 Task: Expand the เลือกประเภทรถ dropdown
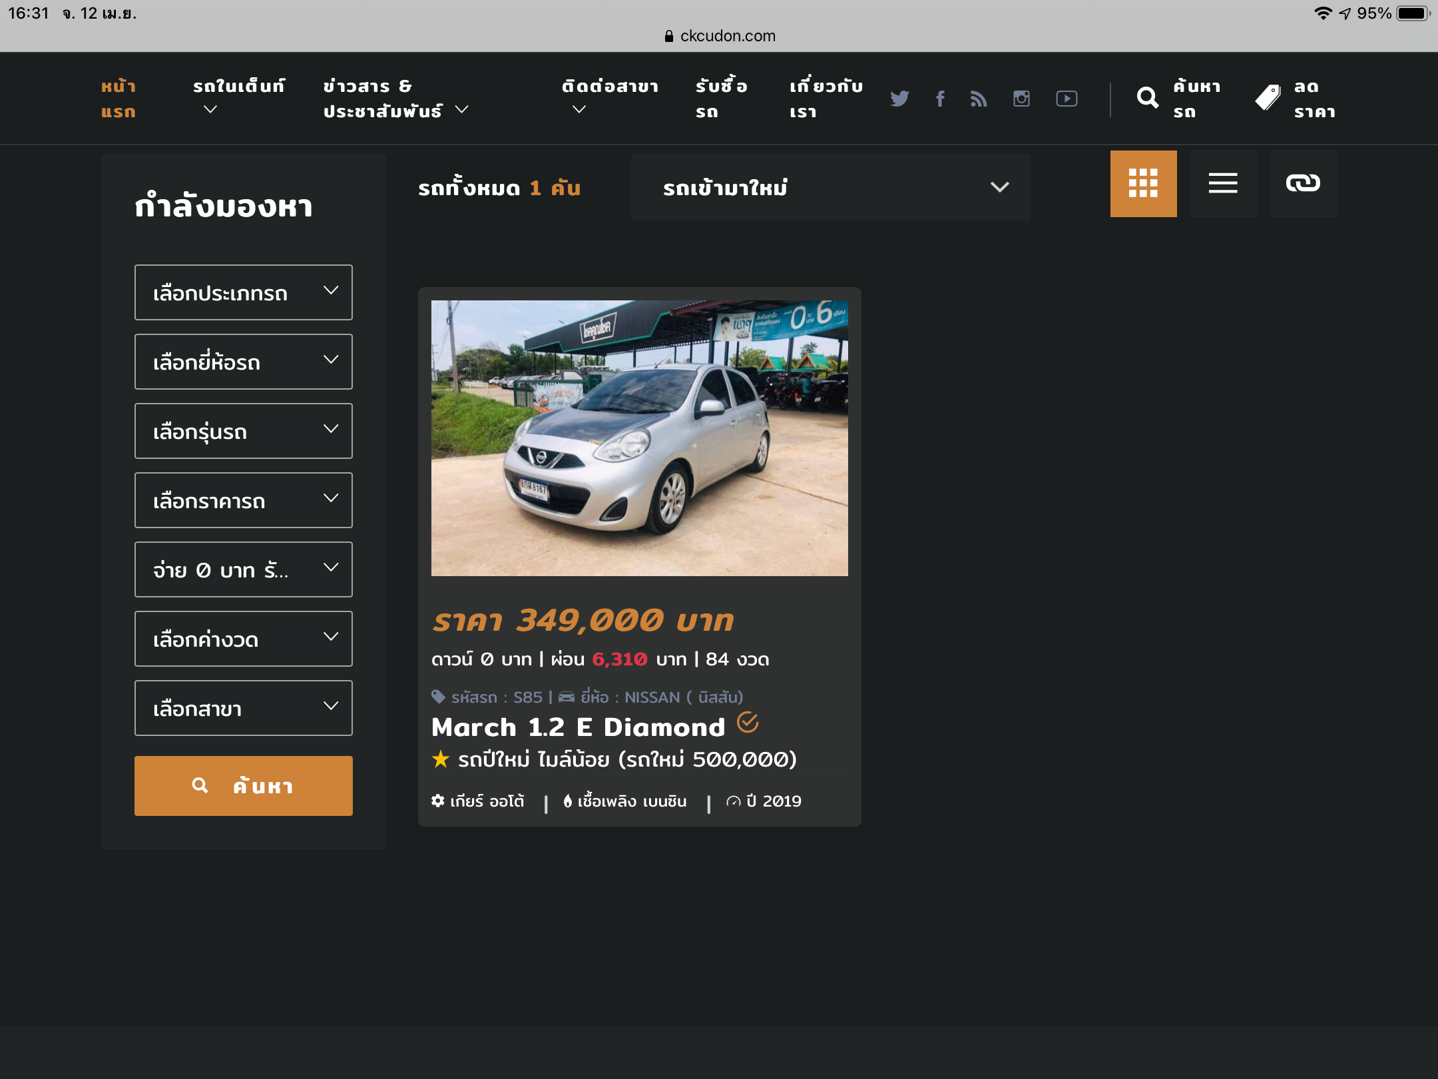[243, 292]
